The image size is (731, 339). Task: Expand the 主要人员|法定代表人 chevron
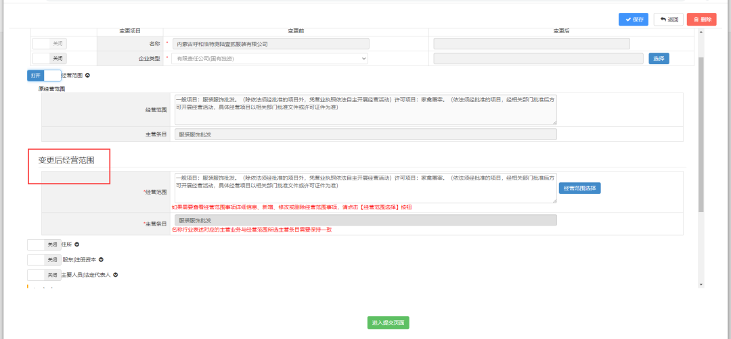click(x=115, y=276)
